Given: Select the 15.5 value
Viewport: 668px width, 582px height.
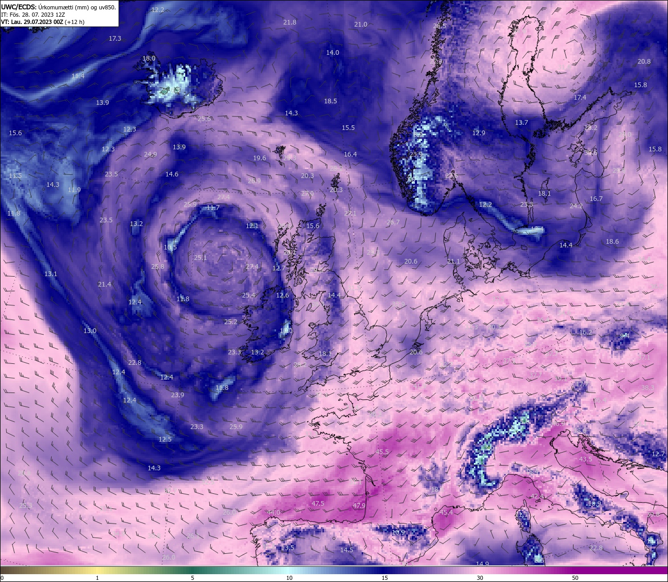Looking at the screenshot, I should point(348,128).
